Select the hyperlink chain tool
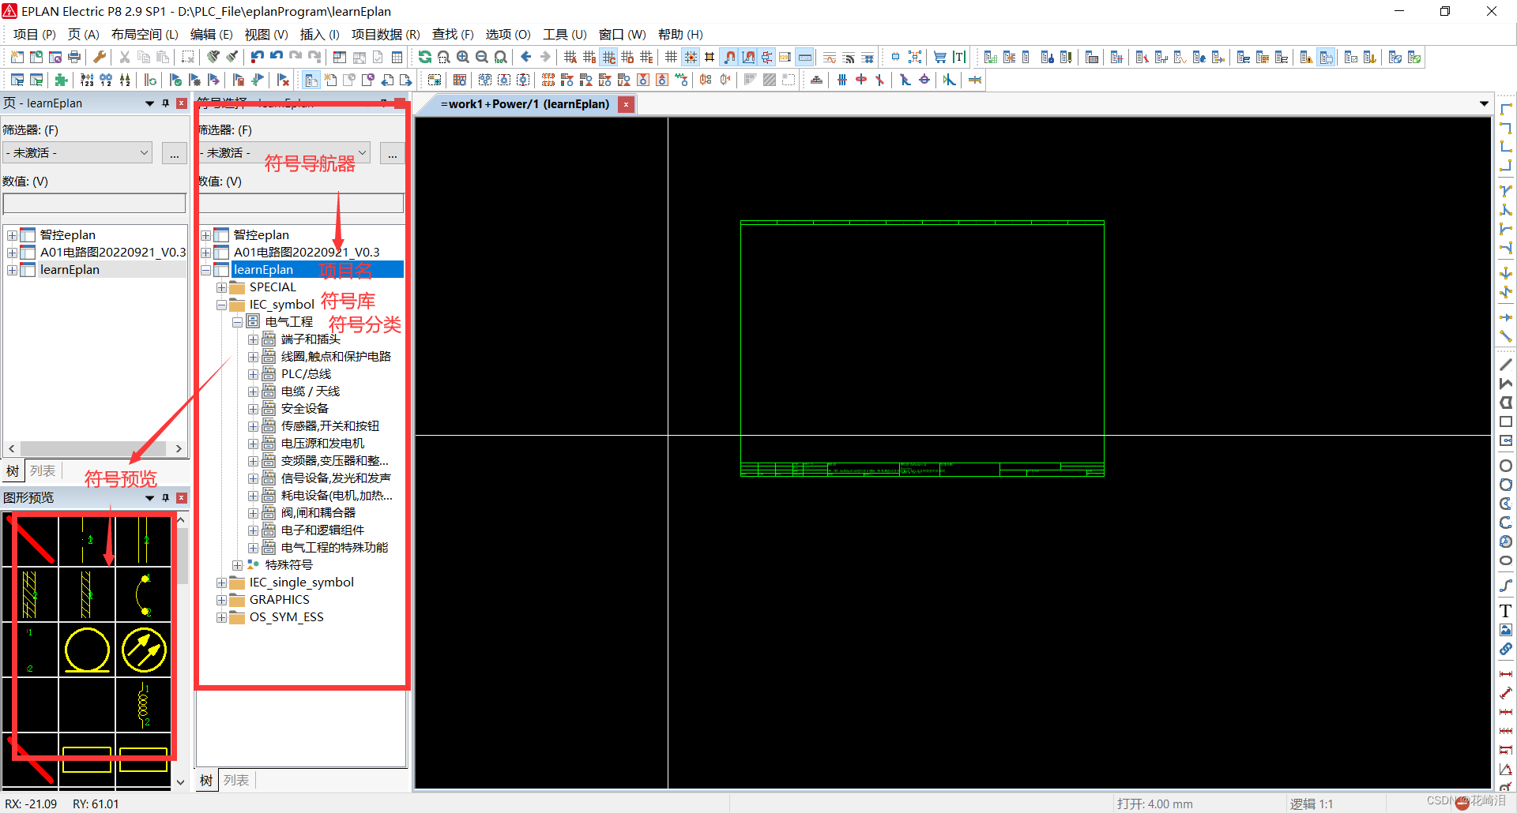1517x813 pixels. tap(1506, 649)
